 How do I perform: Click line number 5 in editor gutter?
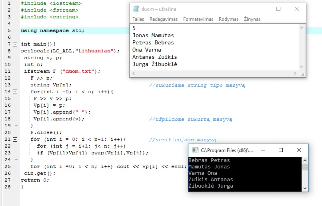tap(9, 30)
